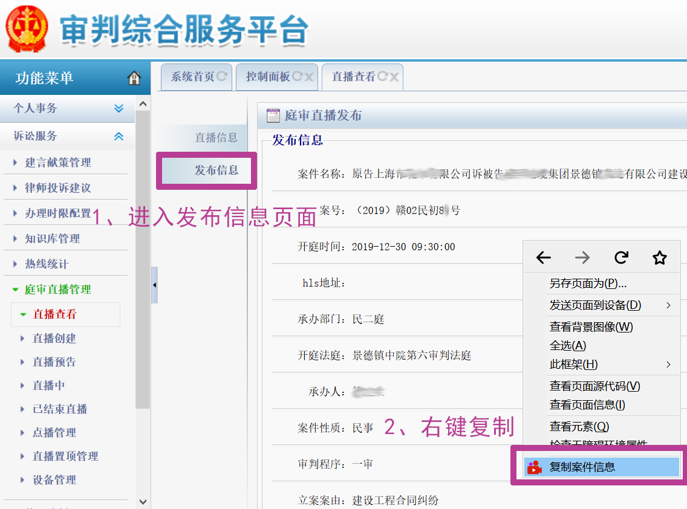
Task: Close the 控制面板 tab
Action: point(308,77)
